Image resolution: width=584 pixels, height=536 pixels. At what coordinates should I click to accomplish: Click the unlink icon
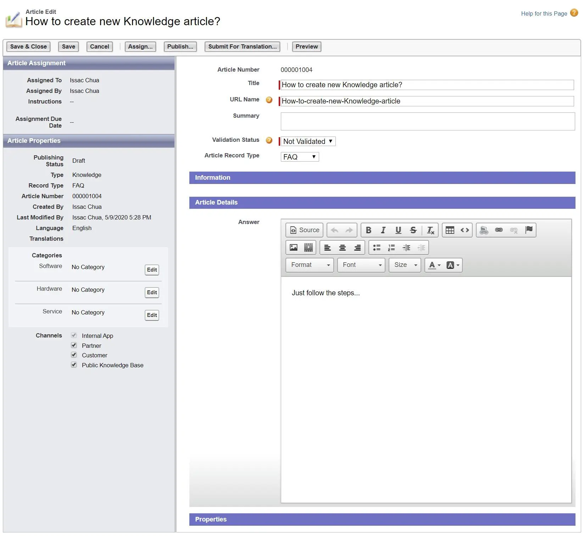pyautogui.click(x=514, y=230)
